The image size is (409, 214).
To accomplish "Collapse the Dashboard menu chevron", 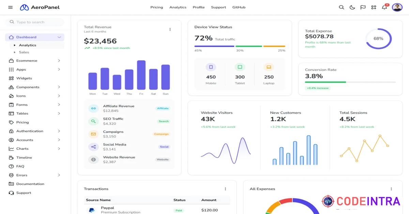I will click(x=59, y=37).
